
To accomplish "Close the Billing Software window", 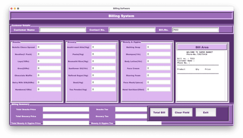I will click(x=11, y=9).
